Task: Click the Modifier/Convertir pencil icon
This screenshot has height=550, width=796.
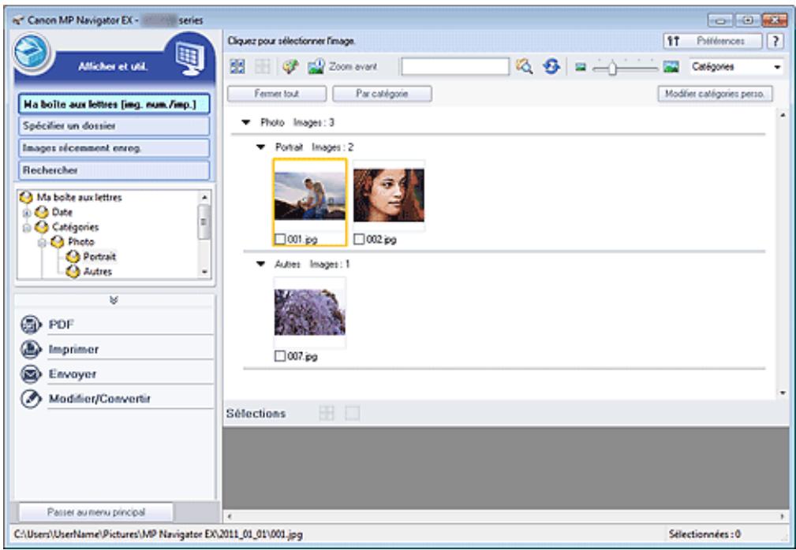Action: point(31,399)
